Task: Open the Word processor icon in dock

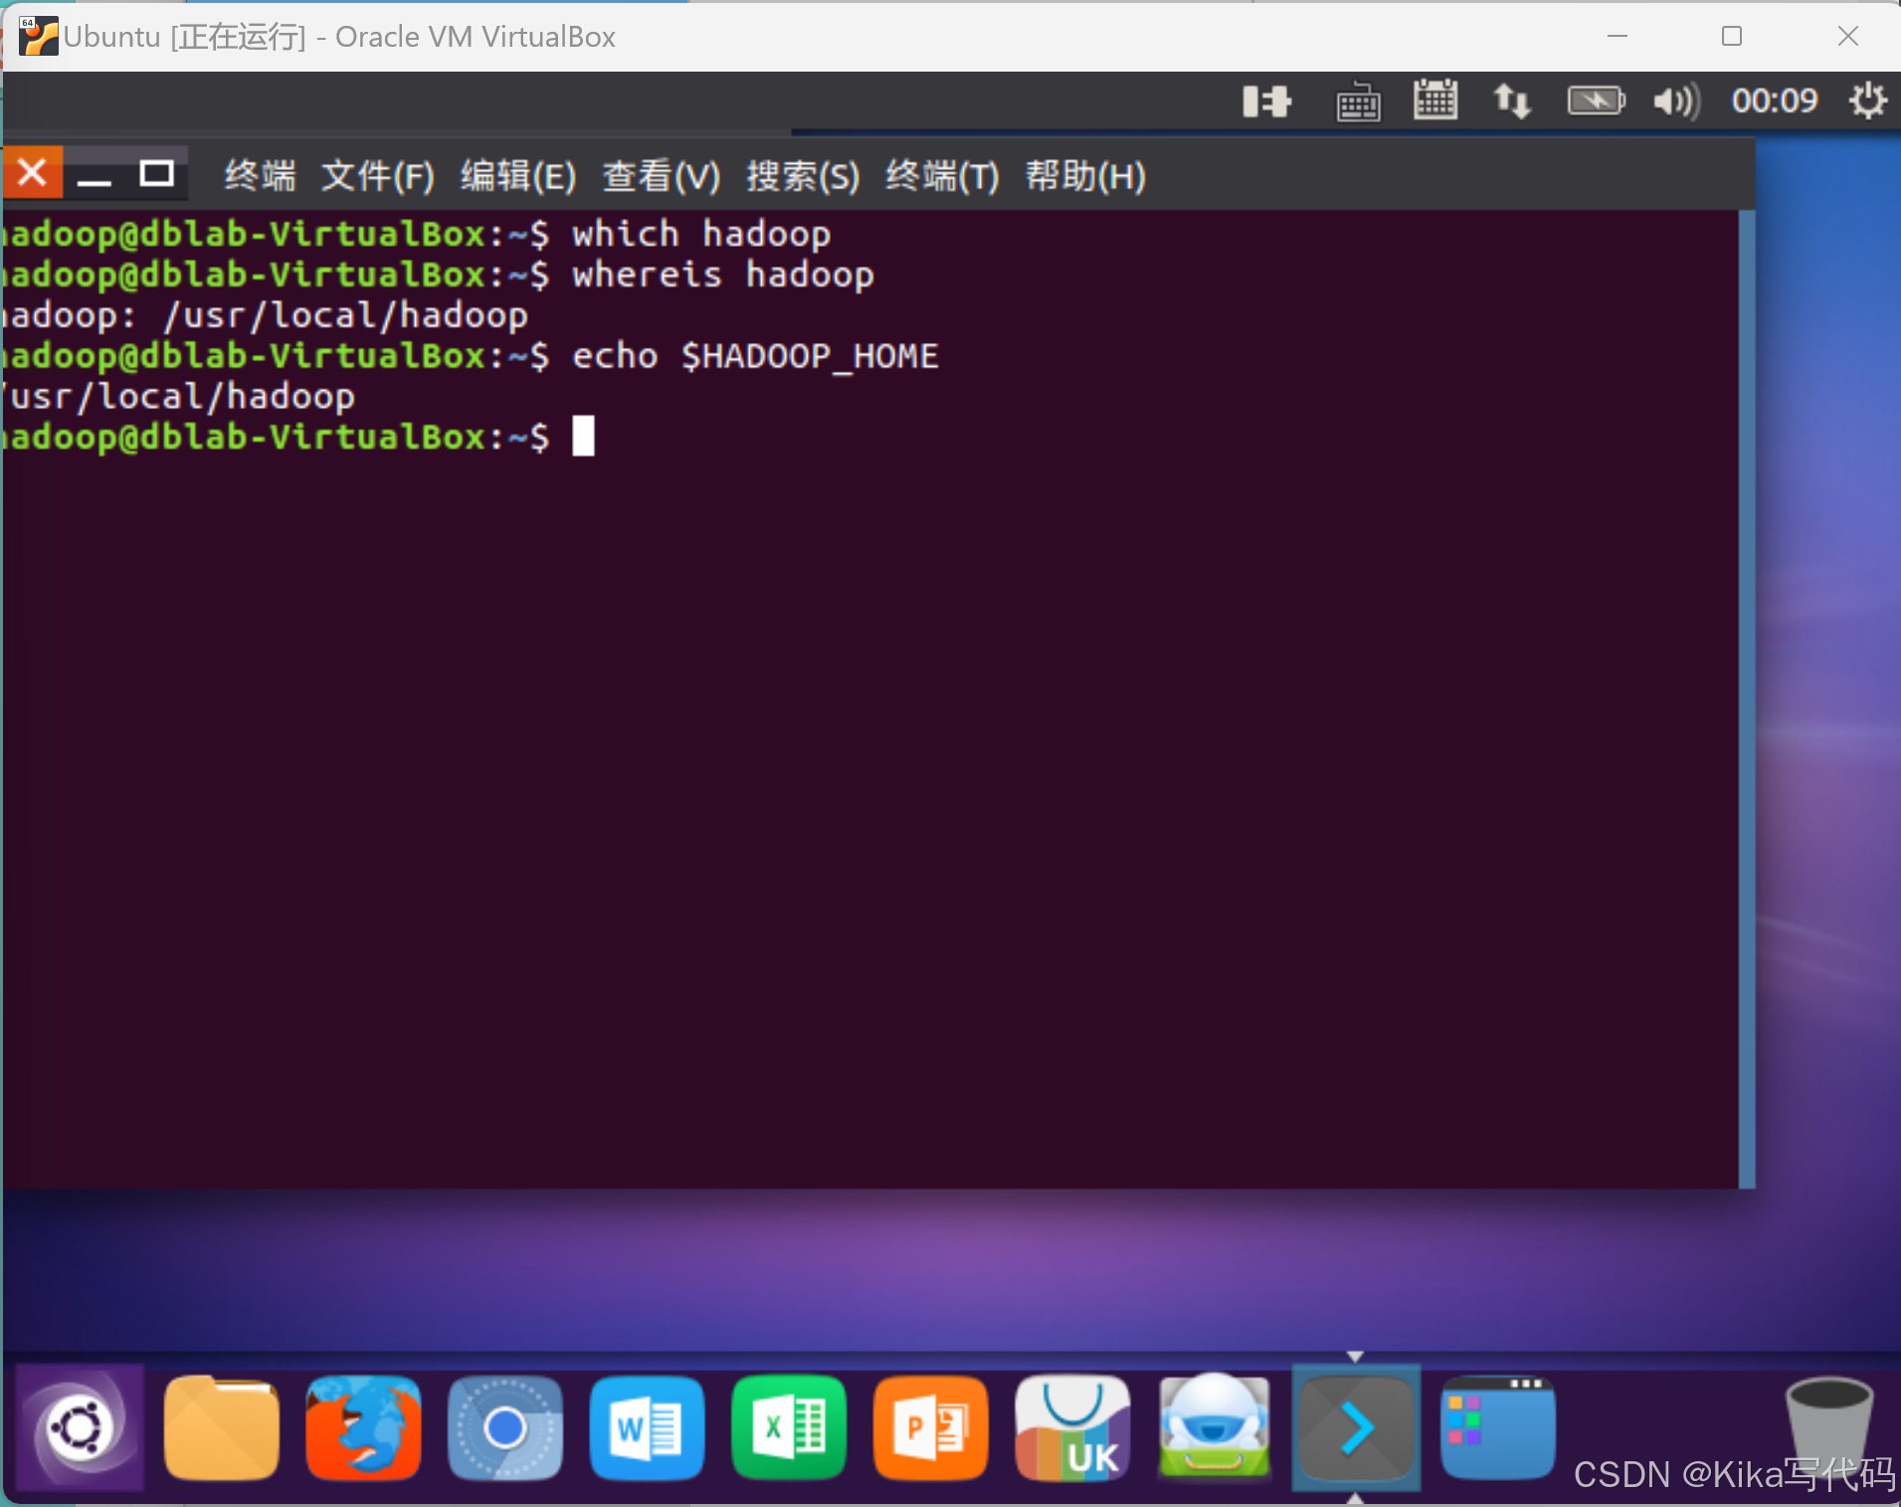Action: [x=647, y=1428]
